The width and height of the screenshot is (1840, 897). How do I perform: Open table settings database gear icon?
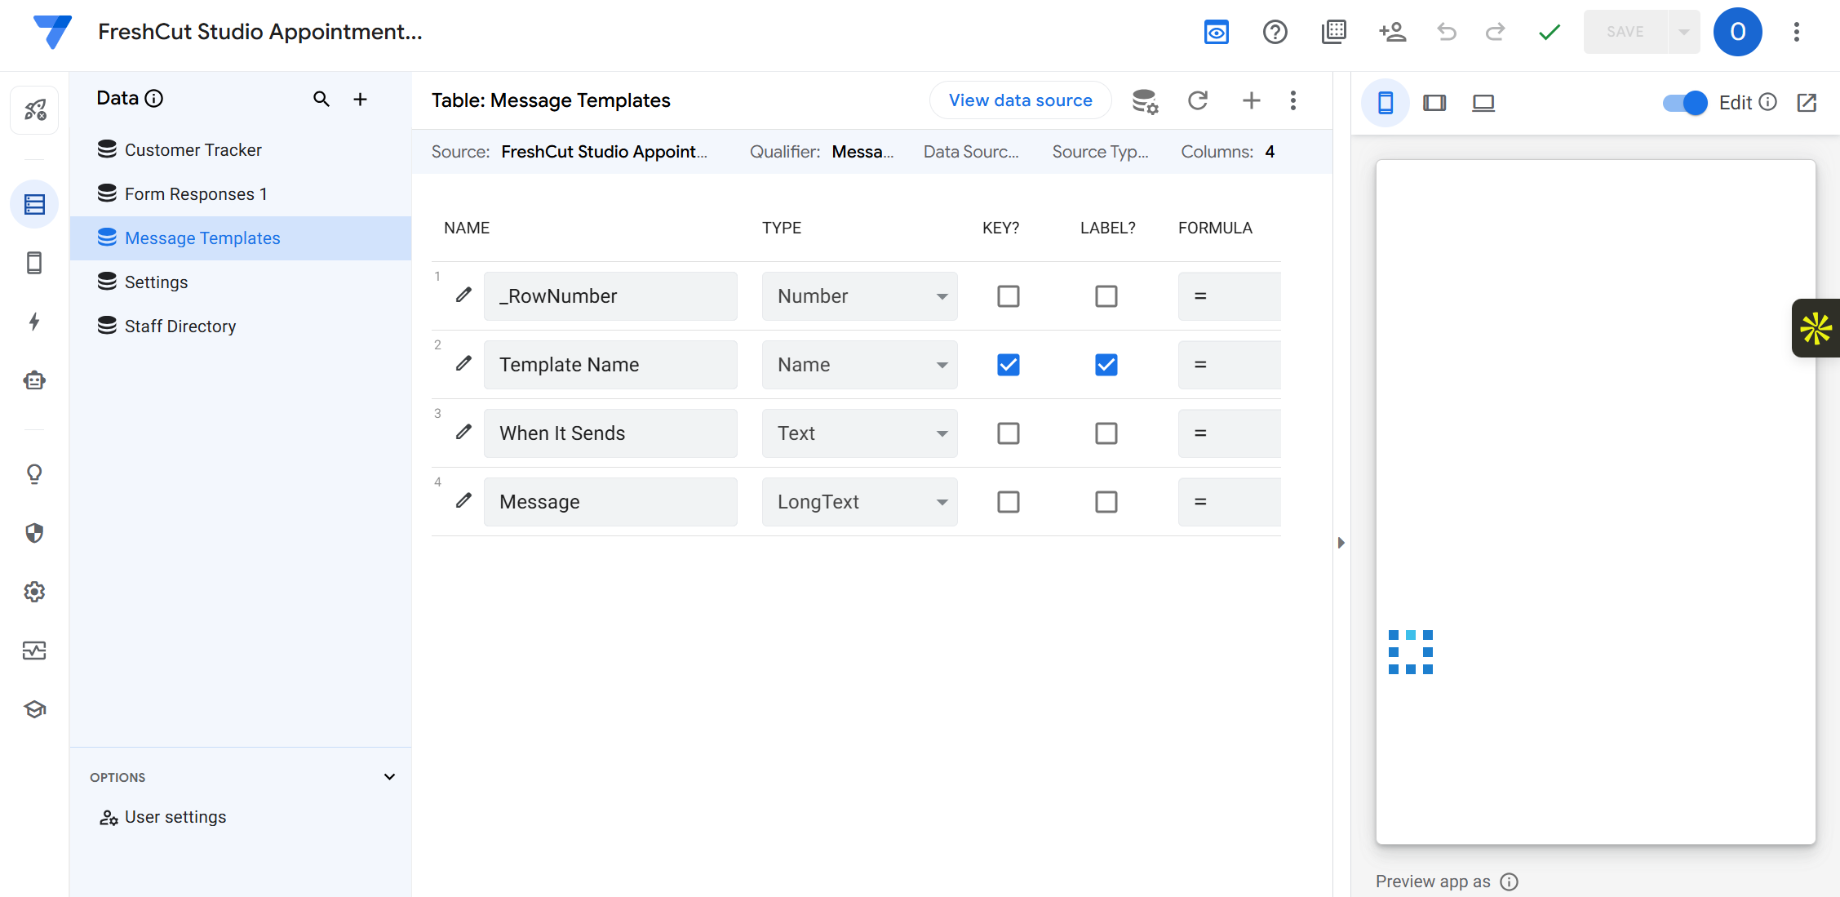click(1145, 101)
